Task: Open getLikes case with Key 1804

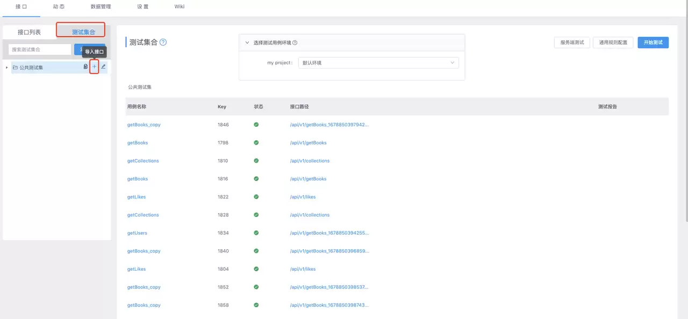Action: (x=137, y=269)
